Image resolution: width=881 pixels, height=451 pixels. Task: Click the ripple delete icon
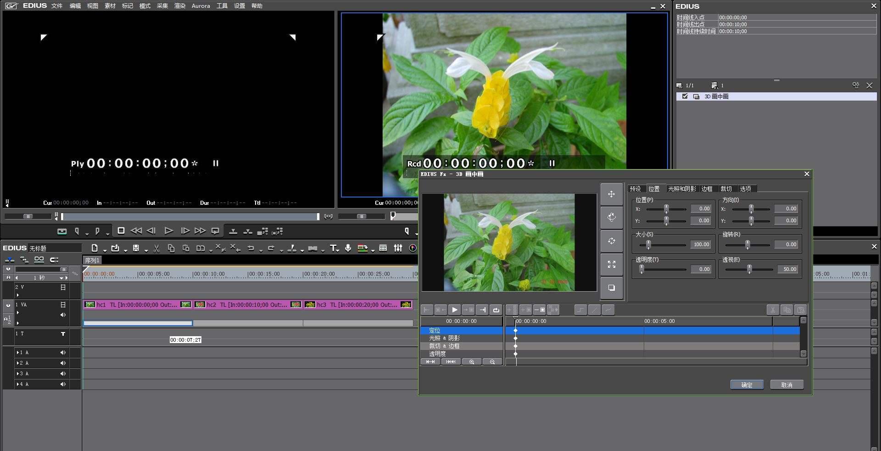click(x=234, y=248)
